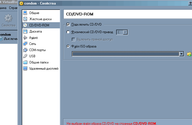
Task: Click the ISO image path field
Action: [x=126, y=54]
